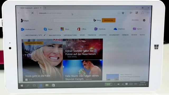Open the Skype shortcut

(x=48, y=29)
